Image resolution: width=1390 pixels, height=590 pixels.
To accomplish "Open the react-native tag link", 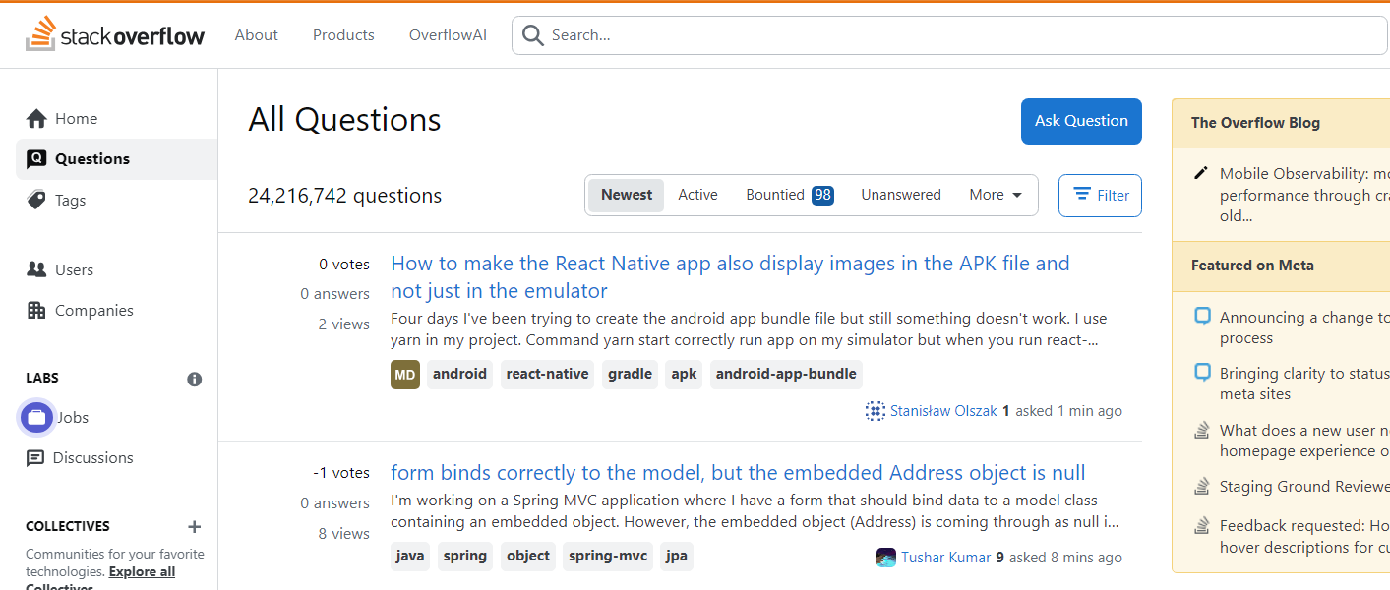I will tap(547, 374).
